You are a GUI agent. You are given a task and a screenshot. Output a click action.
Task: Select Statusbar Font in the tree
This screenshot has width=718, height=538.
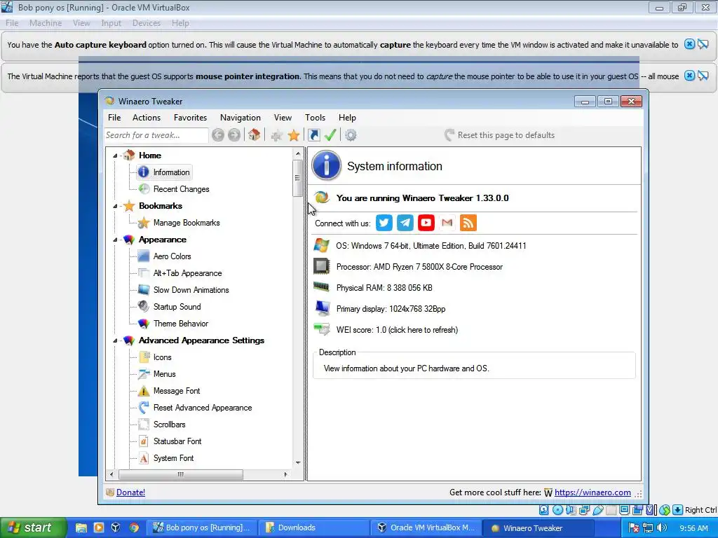pos(177,441)
